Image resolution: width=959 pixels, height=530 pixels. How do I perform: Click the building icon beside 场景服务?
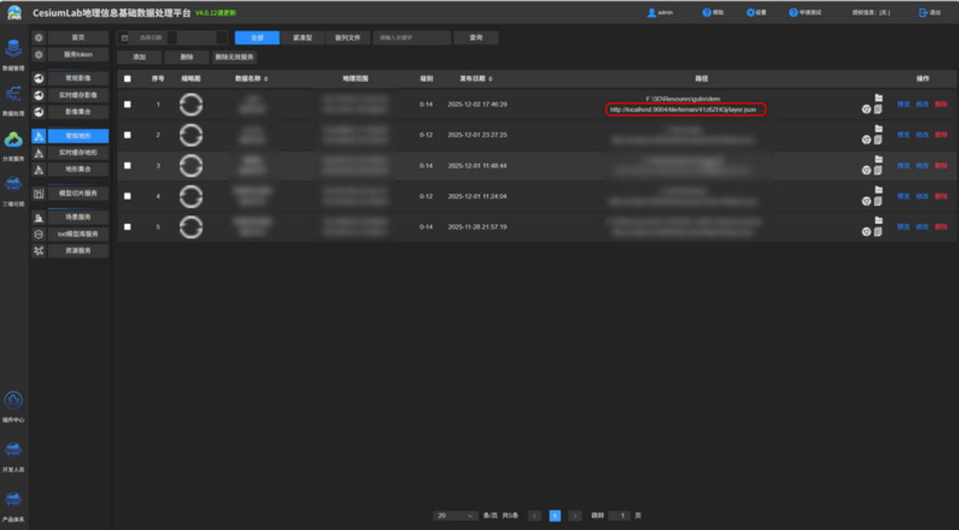point(39,217)
